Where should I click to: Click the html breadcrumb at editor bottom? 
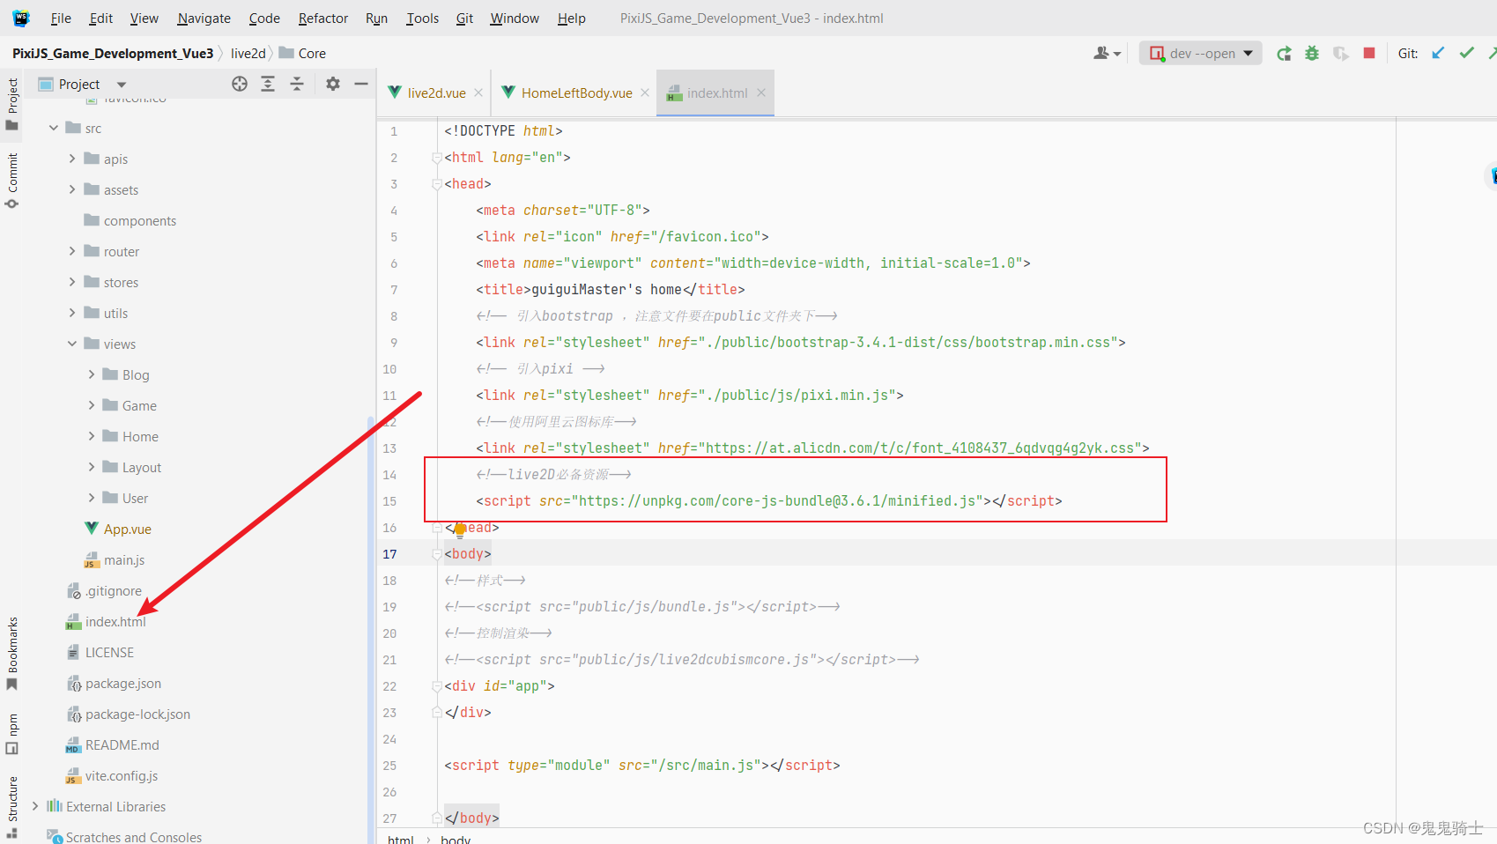point(401,839)
